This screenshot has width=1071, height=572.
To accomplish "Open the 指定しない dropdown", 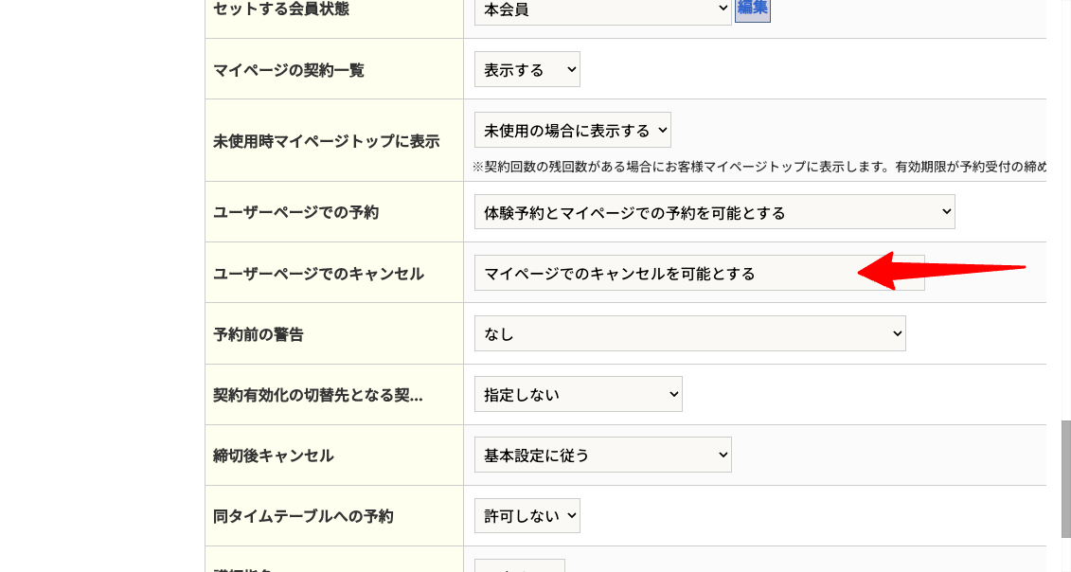I will 578,395.
